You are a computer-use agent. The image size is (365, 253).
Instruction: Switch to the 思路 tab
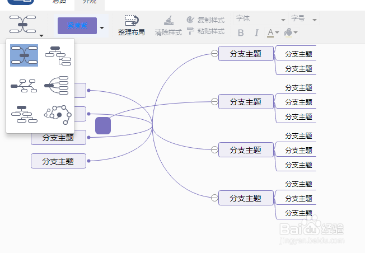(x=59, y=2)
